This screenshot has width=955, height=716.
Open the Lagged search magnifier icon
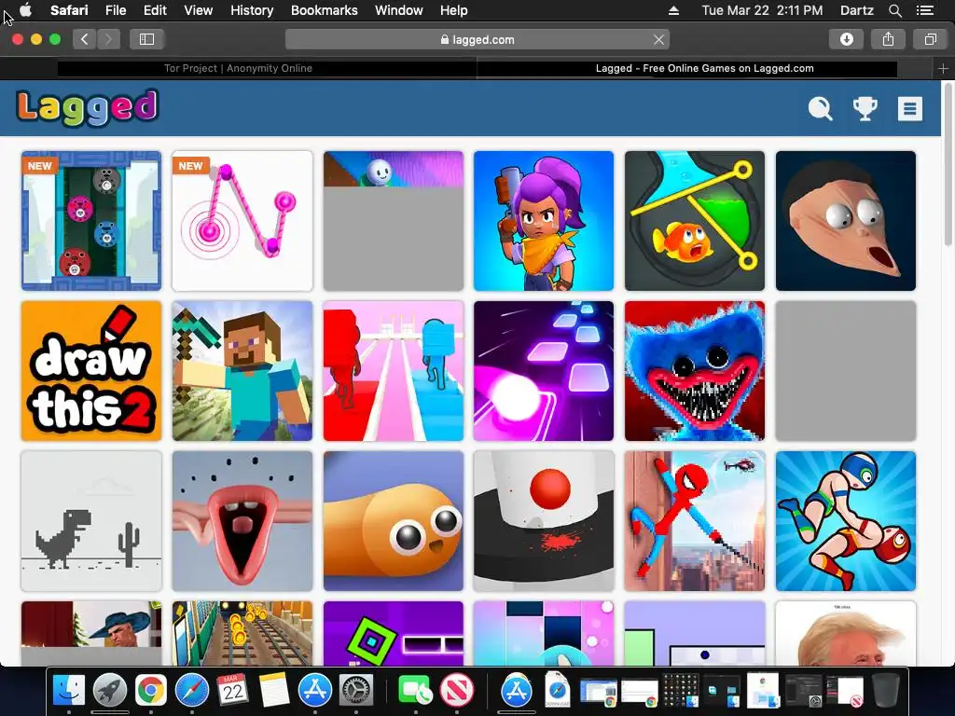point(820,109)
